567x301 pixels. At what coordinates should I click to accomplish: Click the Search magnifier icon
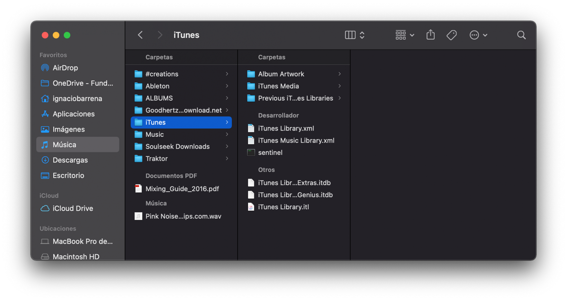521,35
